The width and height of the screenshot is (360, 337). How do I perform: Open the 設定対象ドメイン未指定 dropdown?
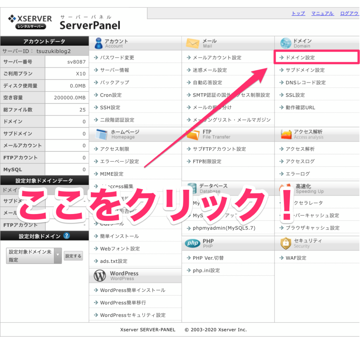[x=34, y=255]
